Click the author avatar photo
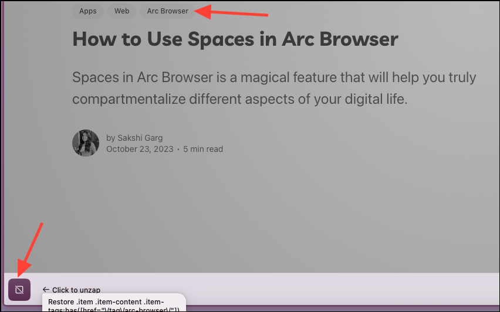 click(86, 143)
